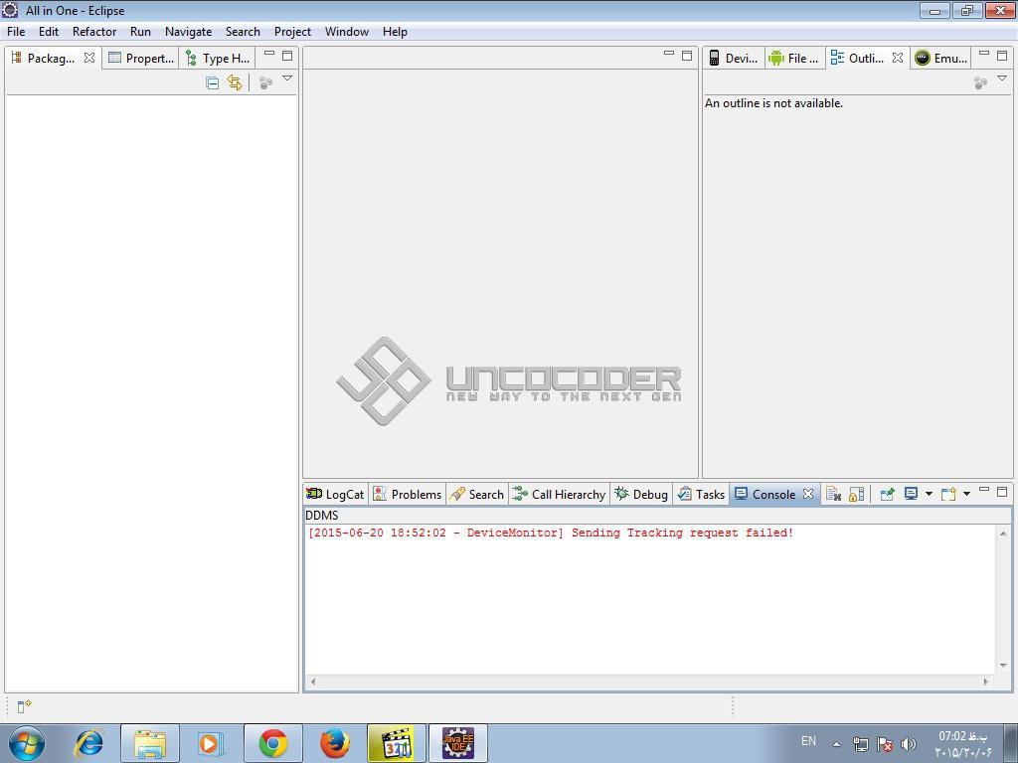Toggle Scroll Lock in Console

coord(856,495)
